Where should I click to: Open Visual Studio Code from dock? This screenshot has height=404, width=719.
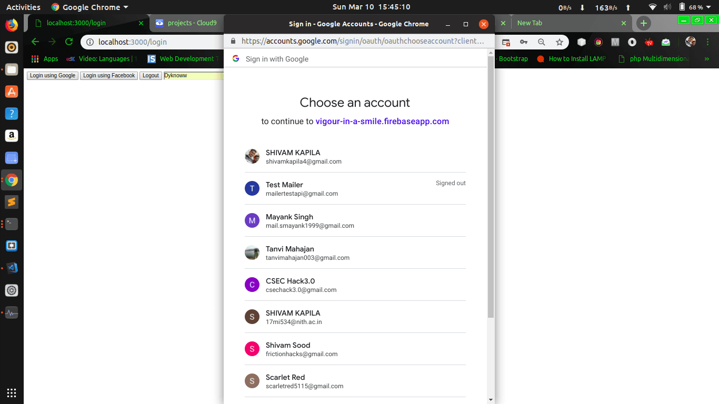pyautogui.click(x=12, y=268)
